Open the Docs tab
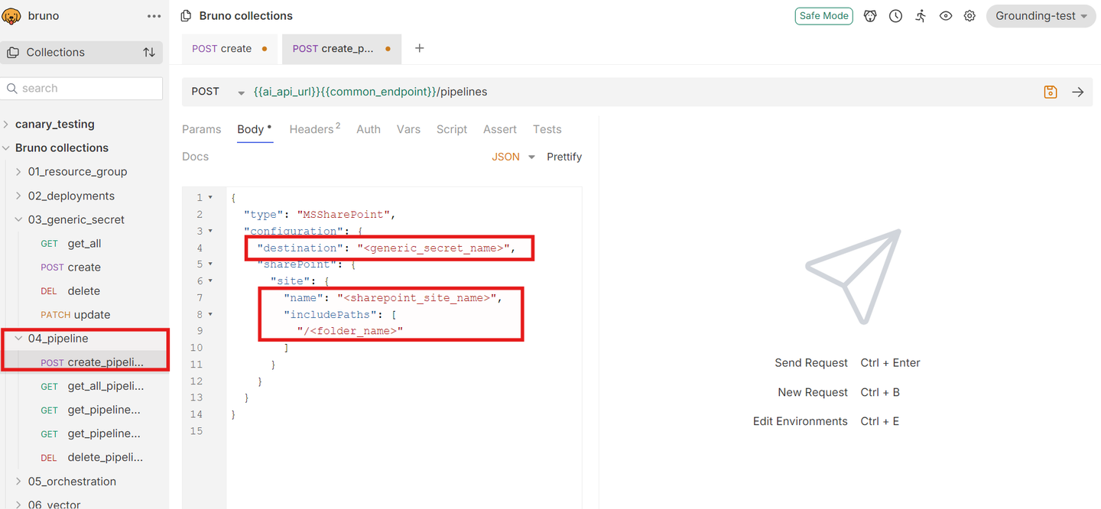Viewport: 1101px width, 509px height. pos(195,157)
